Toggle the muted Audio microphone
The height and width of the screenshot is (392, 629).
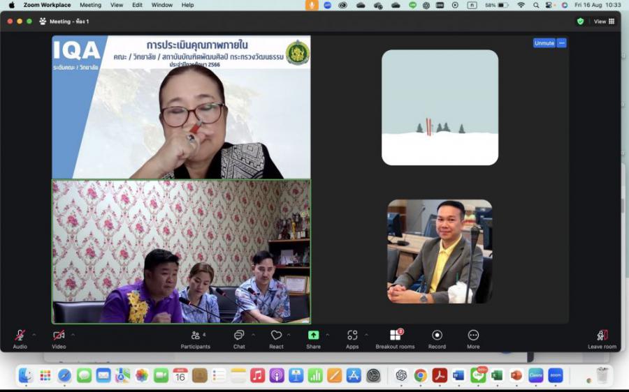[20, 336]
